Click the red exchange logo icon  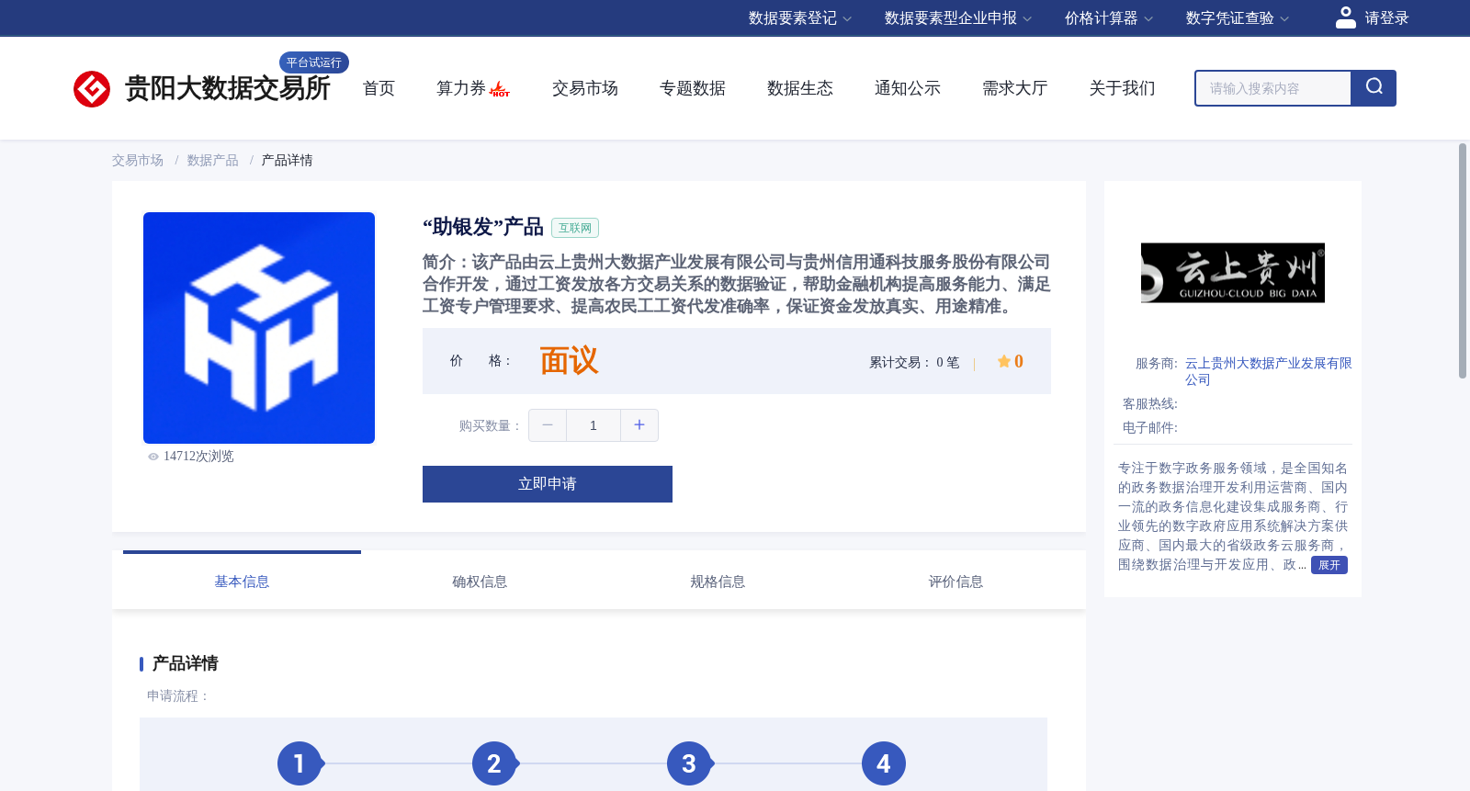click(92, 89)
